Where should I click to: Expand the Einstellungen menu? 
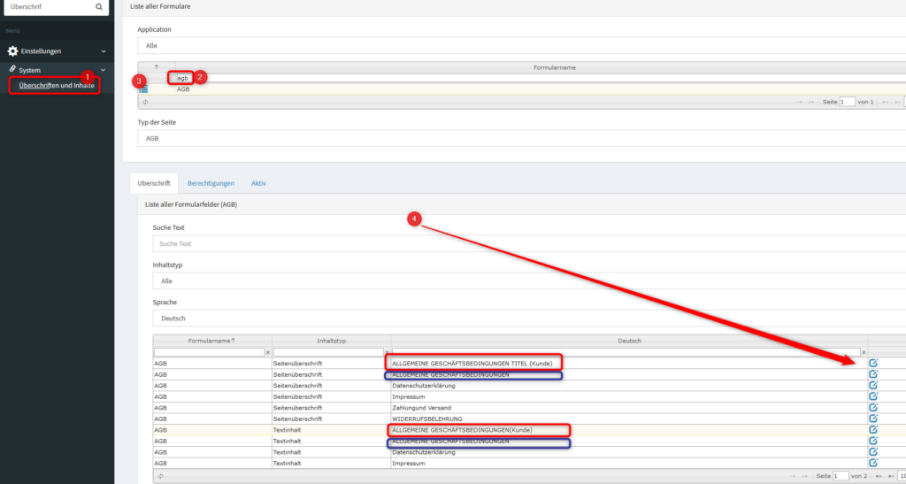(57, 51)
